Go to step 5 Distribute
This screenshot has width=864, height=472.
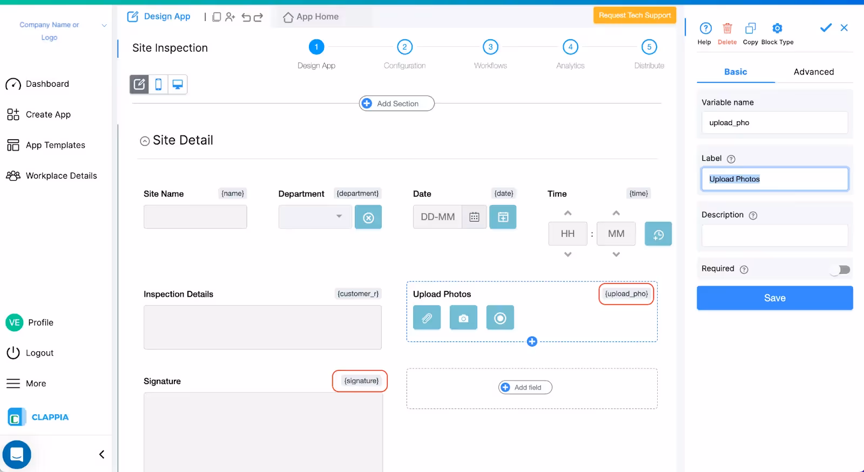click(649, 47)
